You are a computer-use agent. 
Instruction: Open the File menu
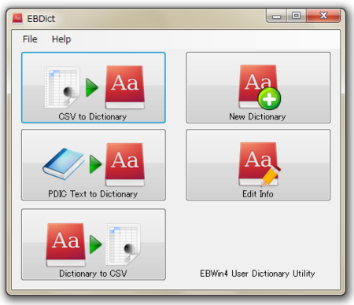coord(30,39)
